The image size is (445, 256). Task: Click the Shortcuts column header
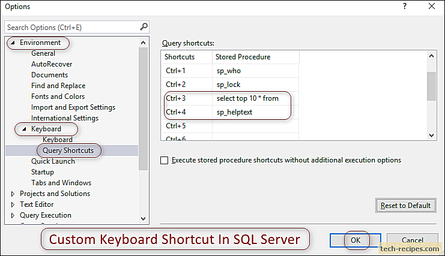pos(187,57)
